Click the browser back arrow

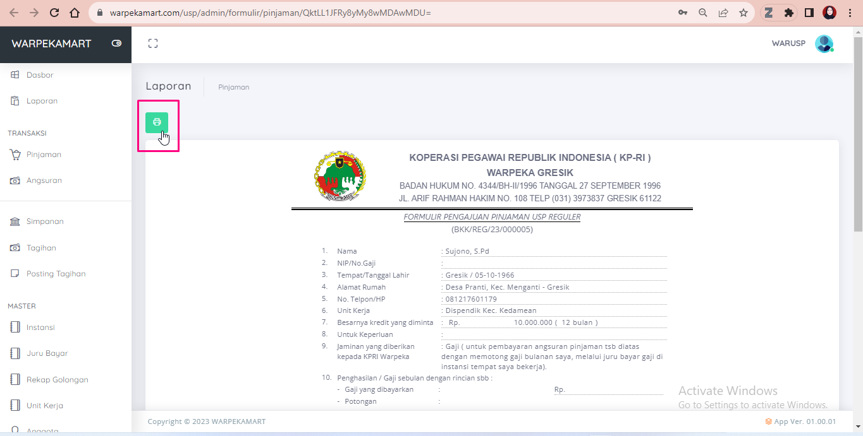14,13
